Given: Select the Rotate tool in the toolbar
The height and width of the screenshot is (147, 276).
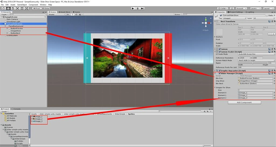Looking at the screenshot, I should (13, 8).
